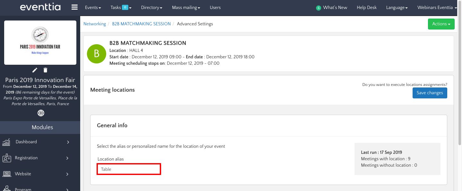Expand the Dashboard module chevron
Image resolution: width=462 pixels, height=191 pixels.
pos(68,142)
